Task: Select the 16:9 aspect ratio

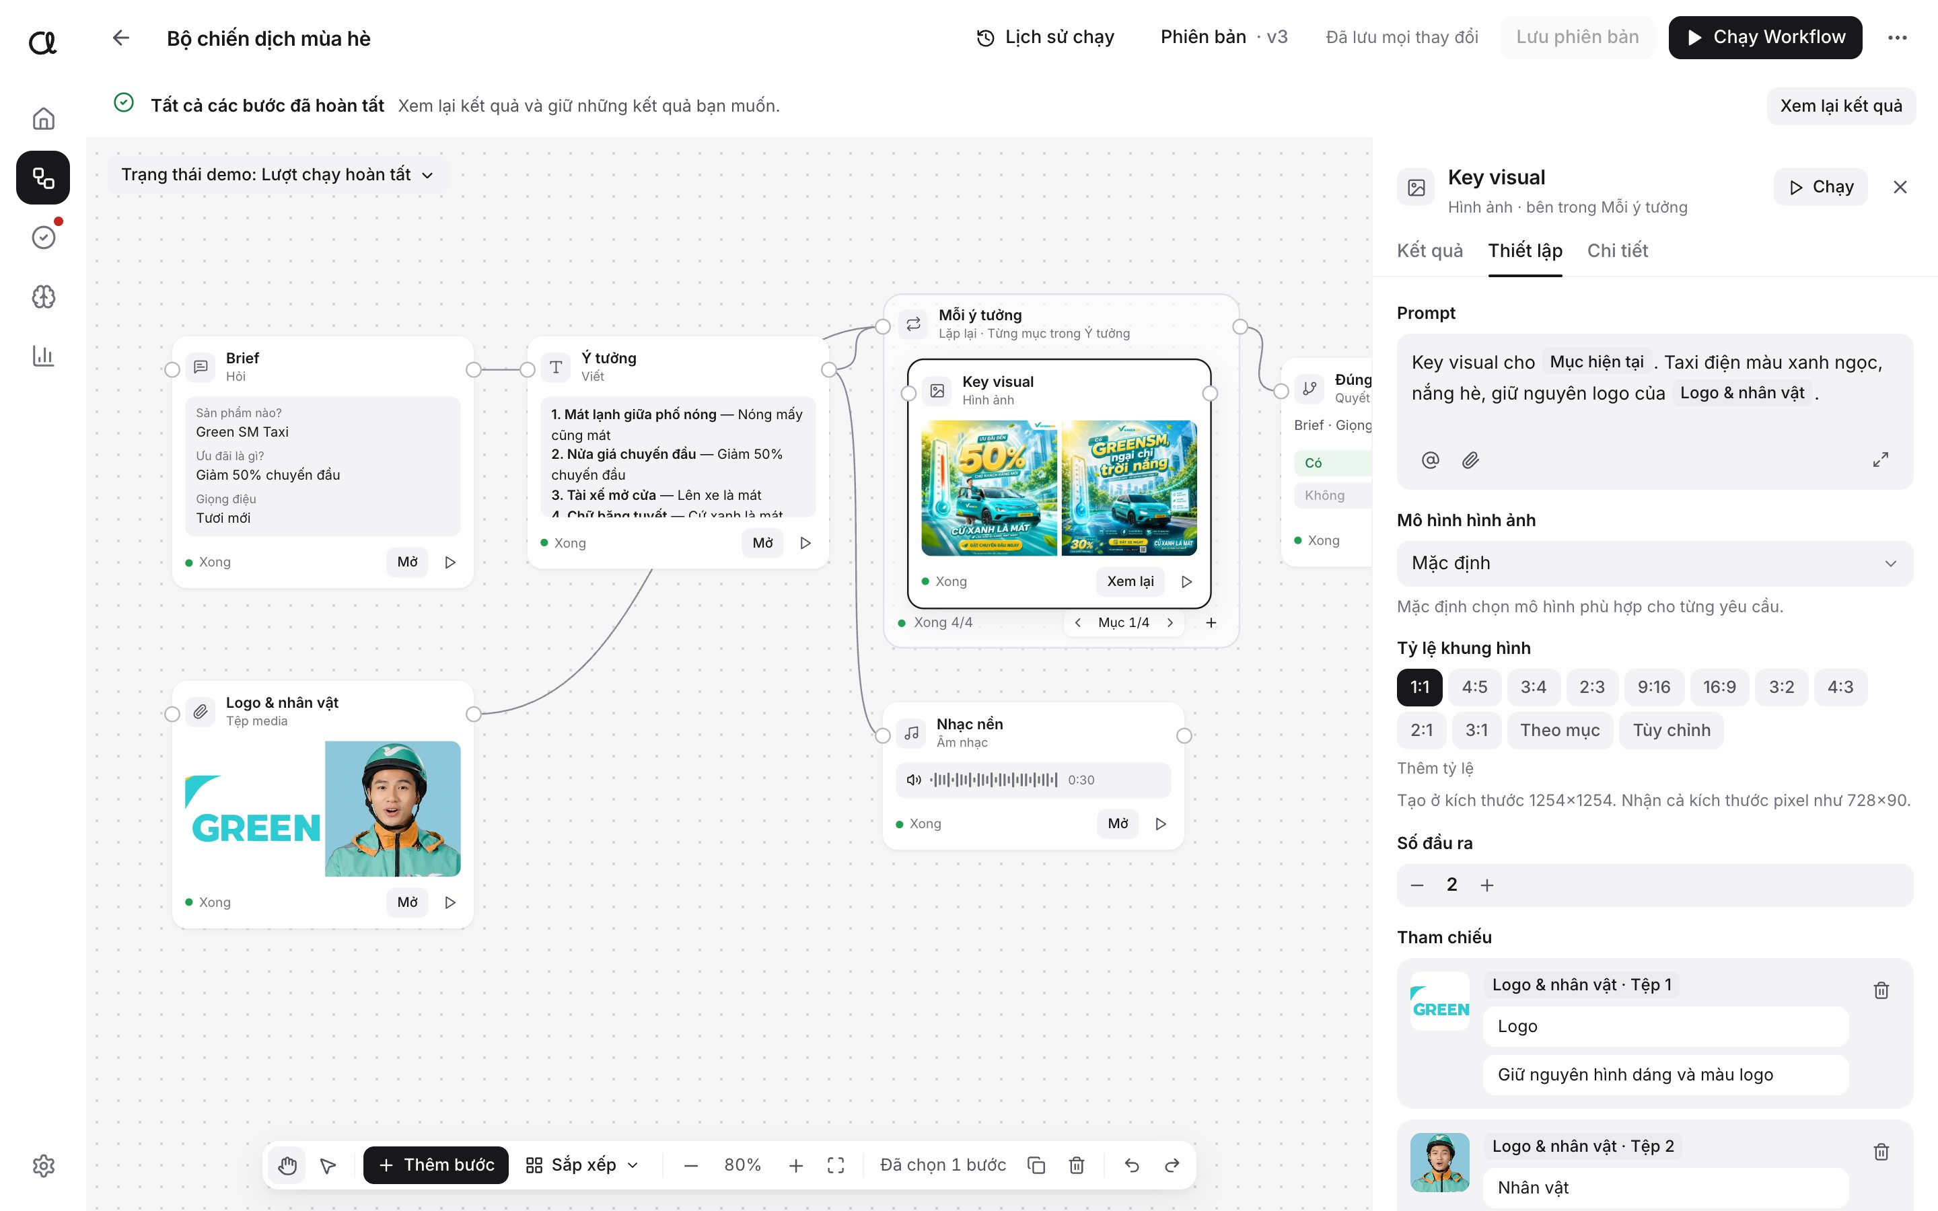Action: coord(1719,687)
